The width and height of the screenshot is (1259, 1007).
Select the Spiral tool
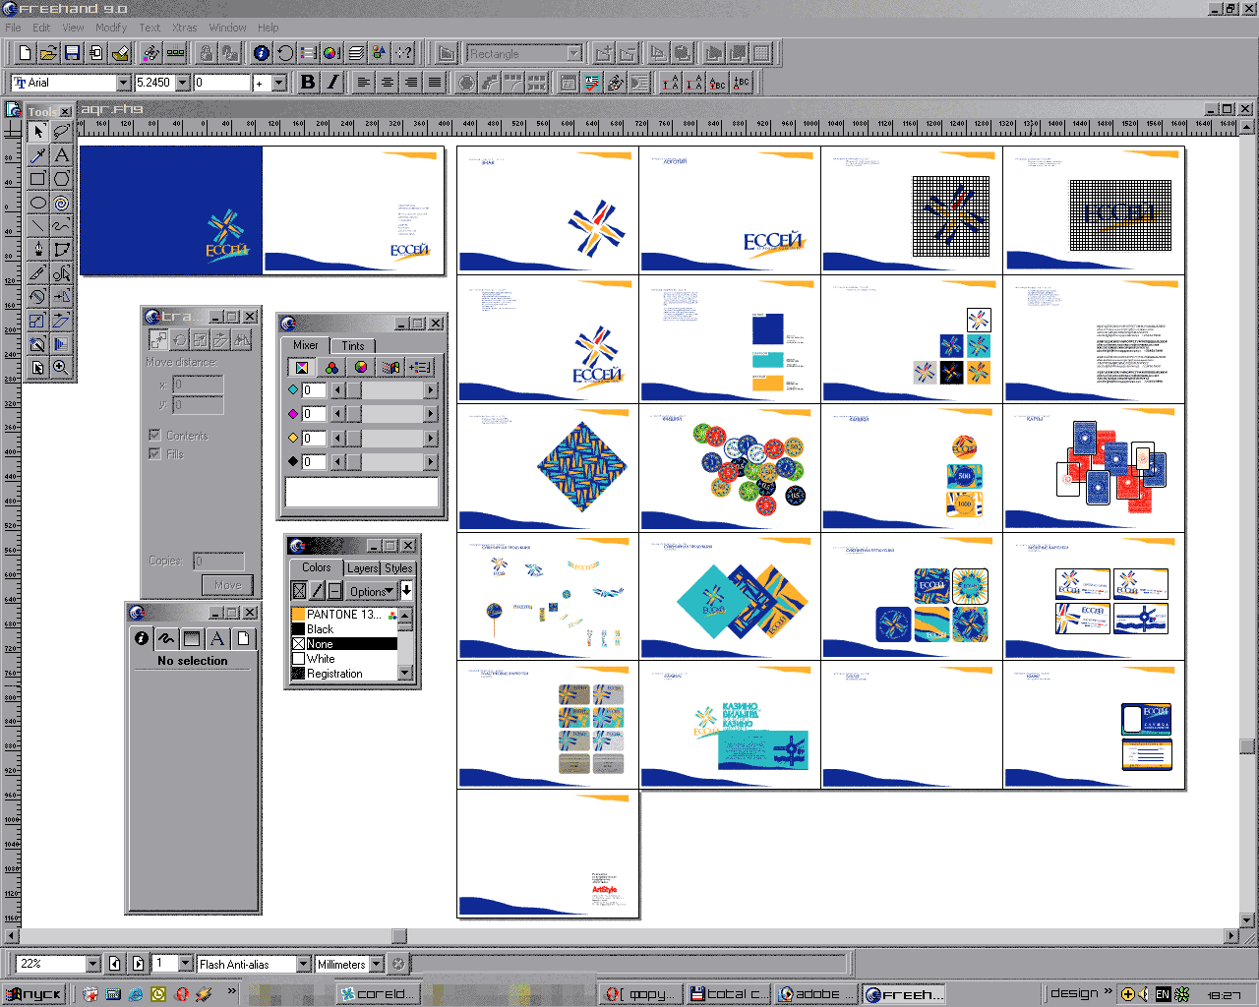click(61, 203)
